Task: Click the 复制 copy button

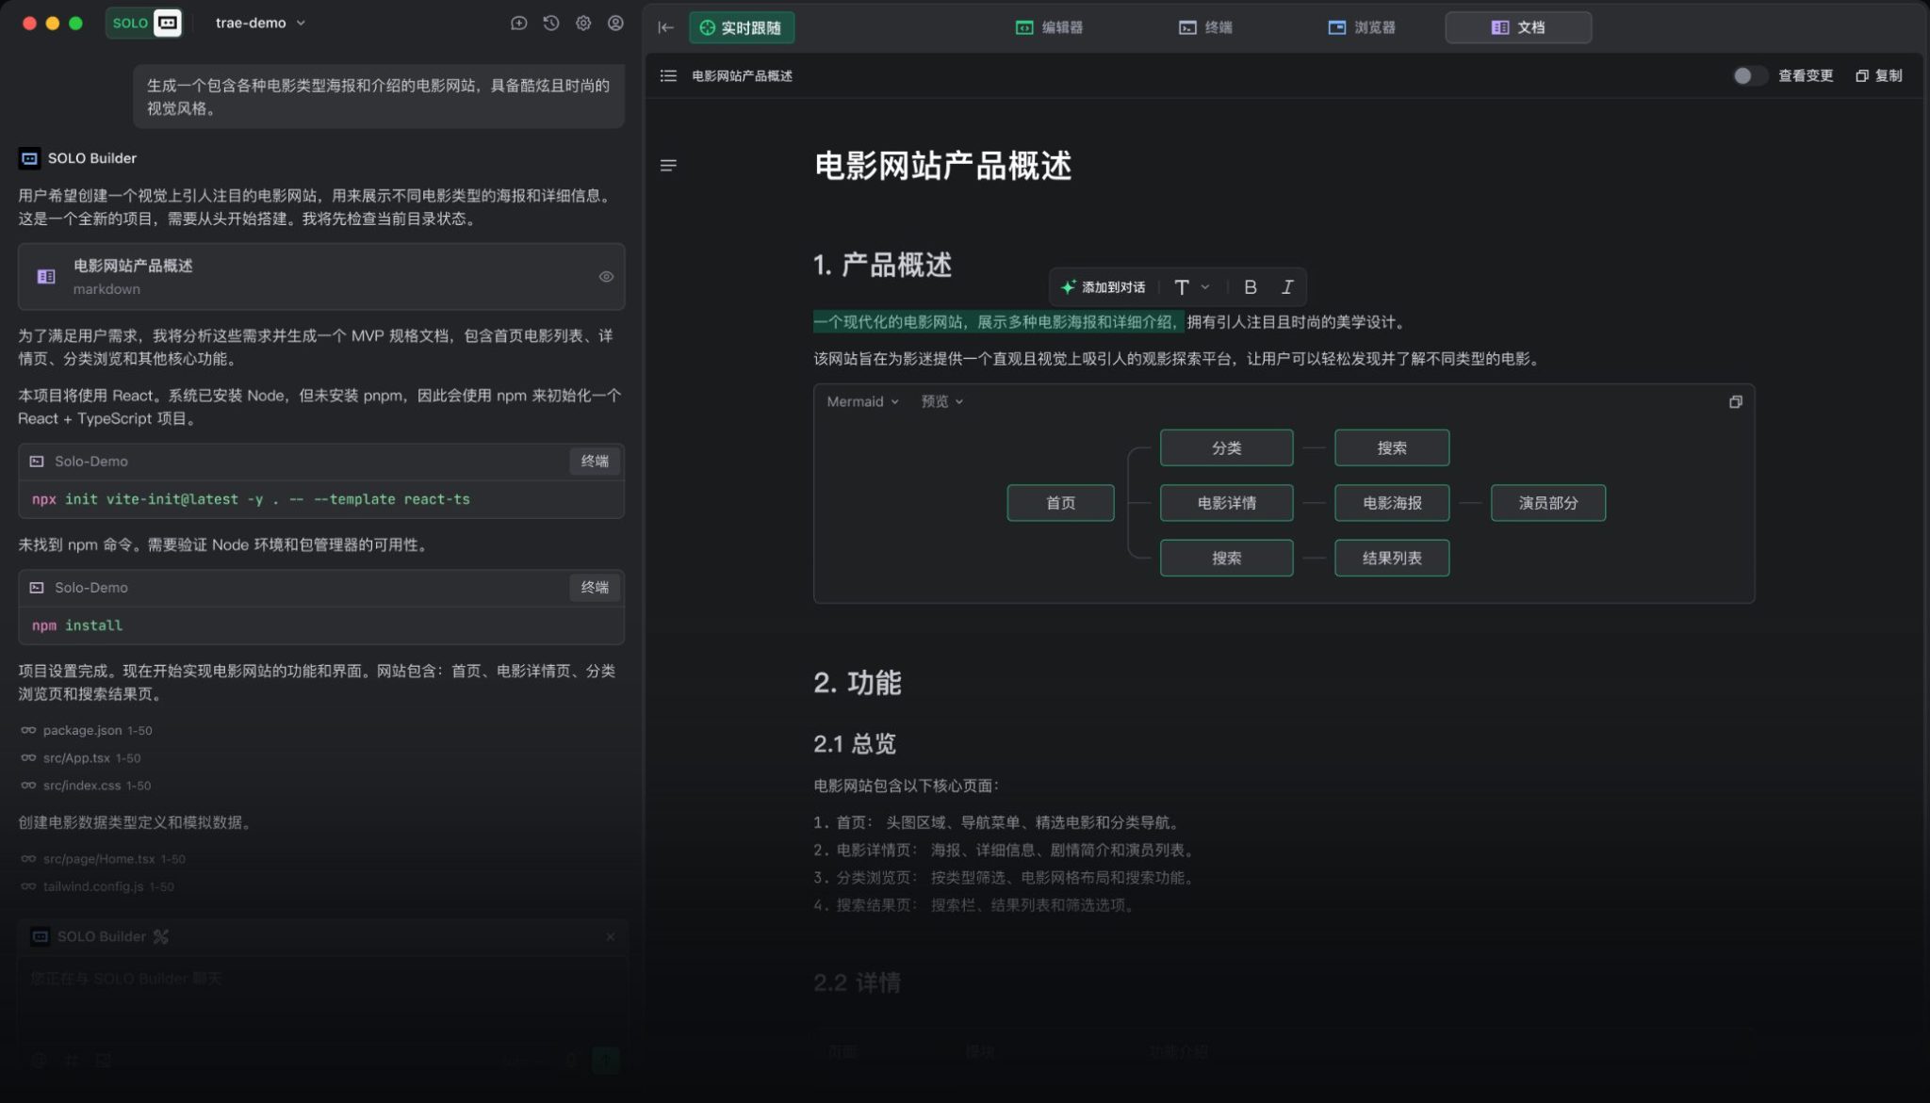Action: click(1879, 75)
